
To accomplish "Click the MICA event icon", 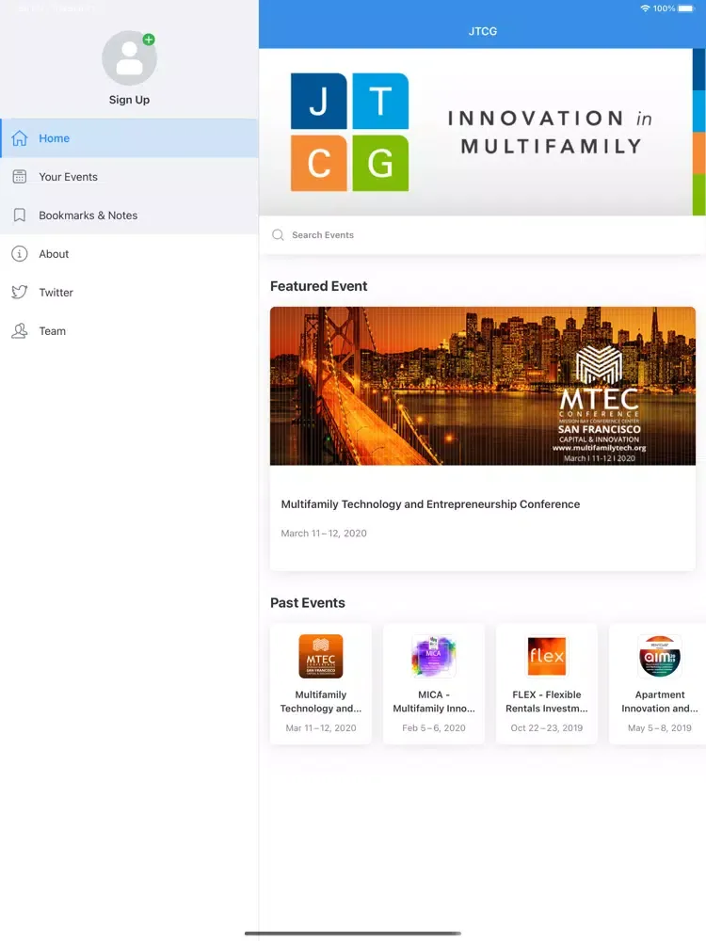I will click(433, 656).
